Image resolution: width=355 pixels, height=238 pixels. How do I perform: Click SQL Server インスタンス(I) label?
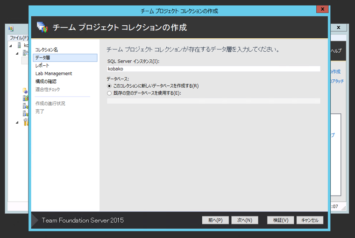click(133, 61)
